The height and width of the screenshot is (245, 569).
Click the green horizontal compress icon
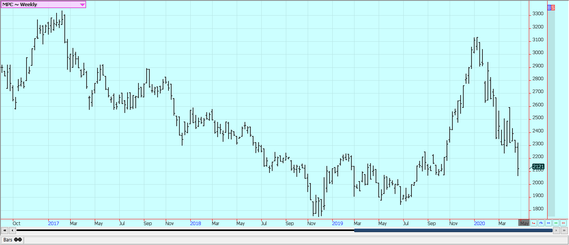click(556, 223)
